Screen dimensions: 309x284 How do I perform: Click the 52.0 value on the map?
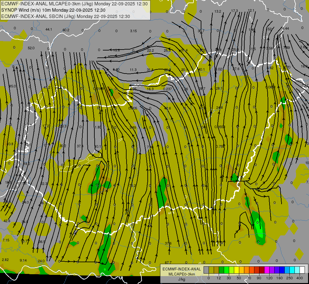(x=31, y=48)
